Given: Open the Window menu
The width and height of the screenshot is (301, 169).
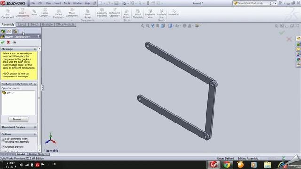Looking at the screenshot, I should 77,3.
